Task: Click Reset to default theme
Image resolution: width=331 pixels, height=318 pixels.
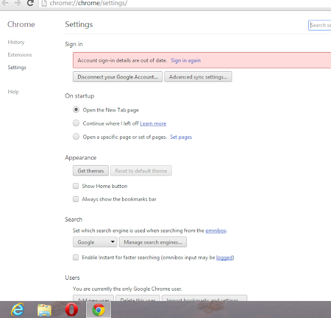Action: 141,171
